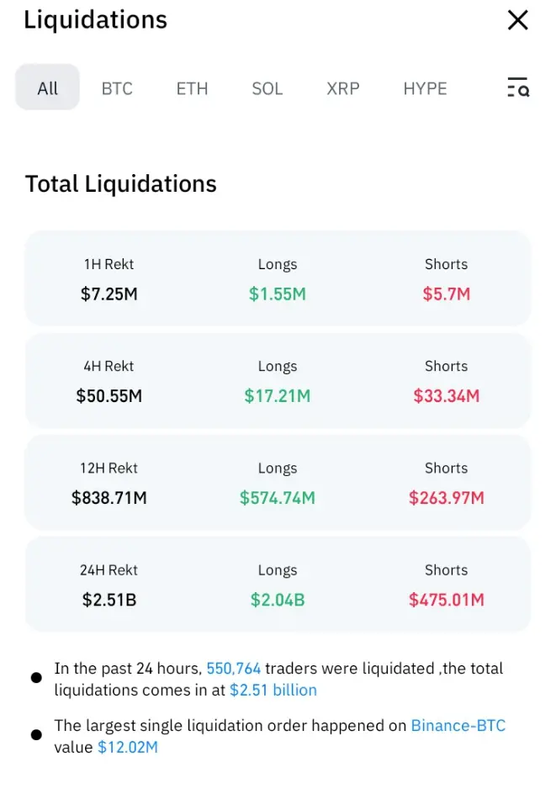Click the 24H Longs $2.04B value
Screen dimensions: 556x794
(278, 600)
